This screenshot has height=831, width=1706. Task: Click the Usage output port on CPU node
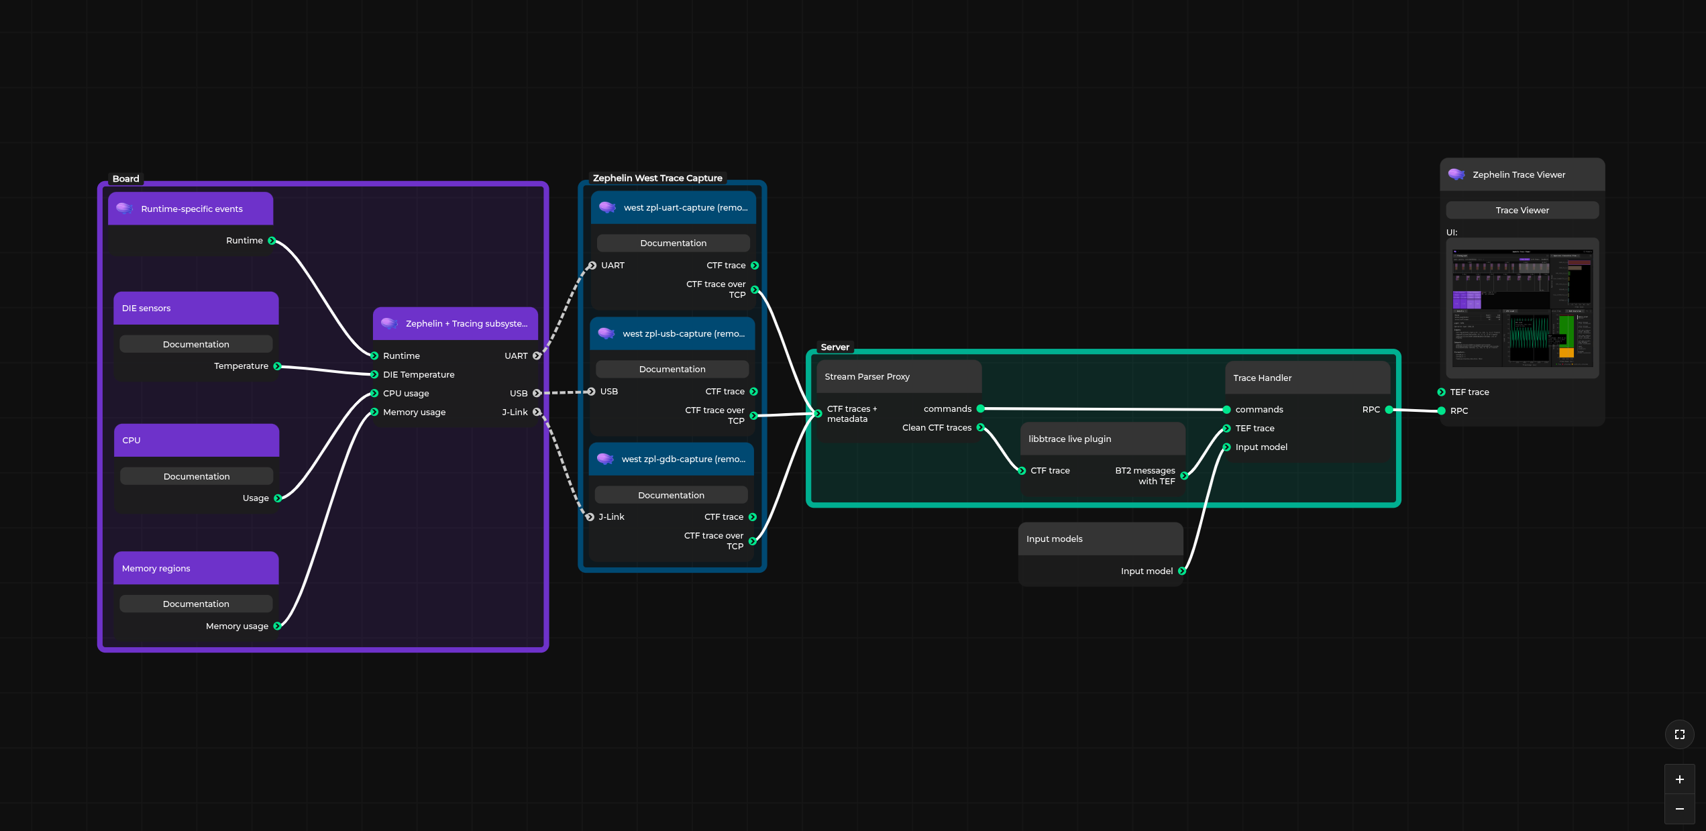[x=278, y=498]
